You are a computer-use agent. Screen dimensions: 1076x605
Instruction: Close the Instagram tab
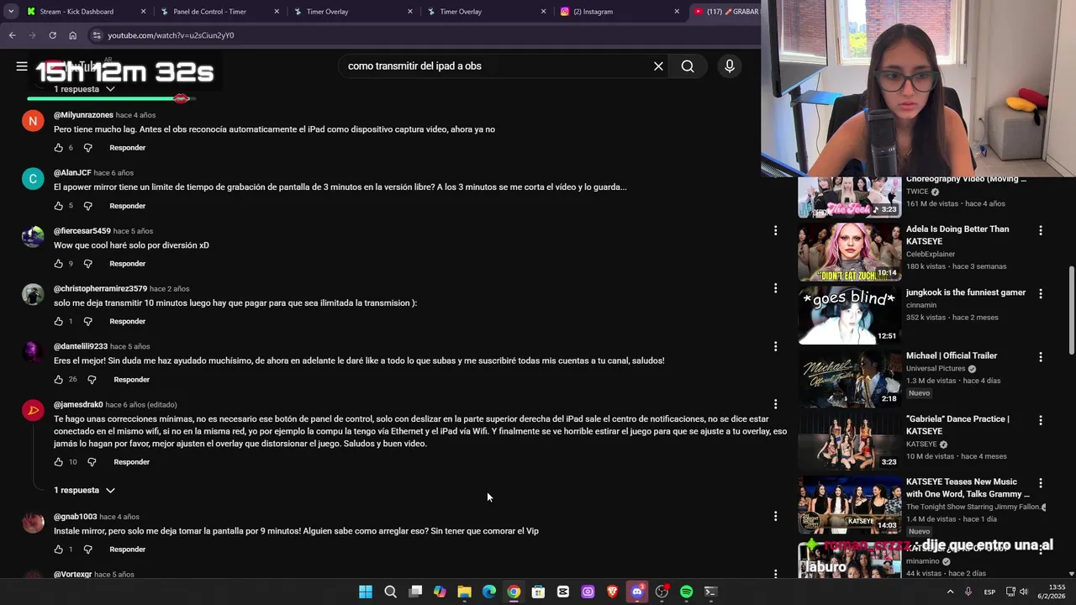(x=677, y=12)
